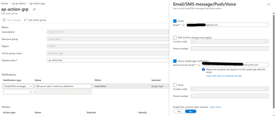275x116 pixels.
Task: Click the Notification type column header
Action: 12,80
